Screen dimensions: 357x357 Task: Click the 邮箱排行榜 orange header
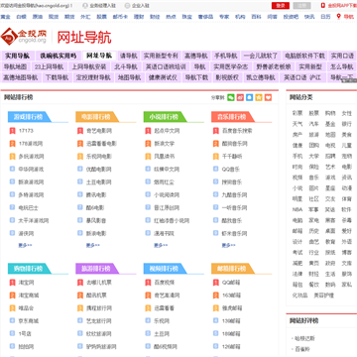(232, 269)
